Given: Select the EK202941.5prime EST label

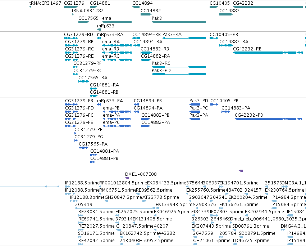Looking at the screenshot, I should [x=264, y=212].
